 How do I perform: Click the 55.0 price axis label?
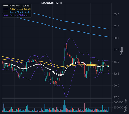tap(116, 62)
